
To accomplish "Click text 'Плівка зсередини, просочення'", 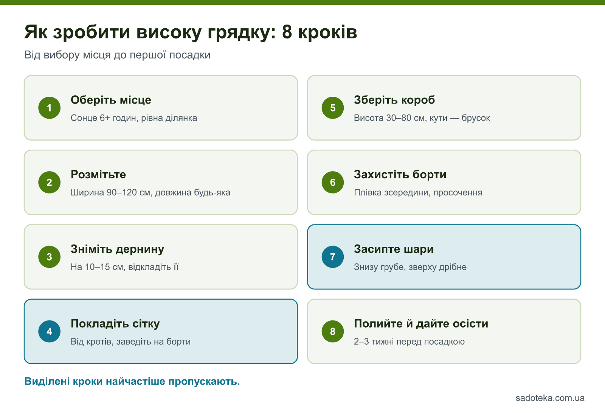I will pyautogui.click(x=418, y=192).
